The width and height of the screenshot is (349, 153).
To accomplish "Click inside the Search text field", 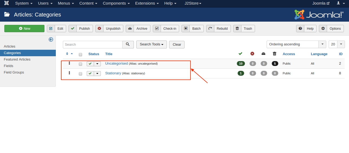I will 92,45.
